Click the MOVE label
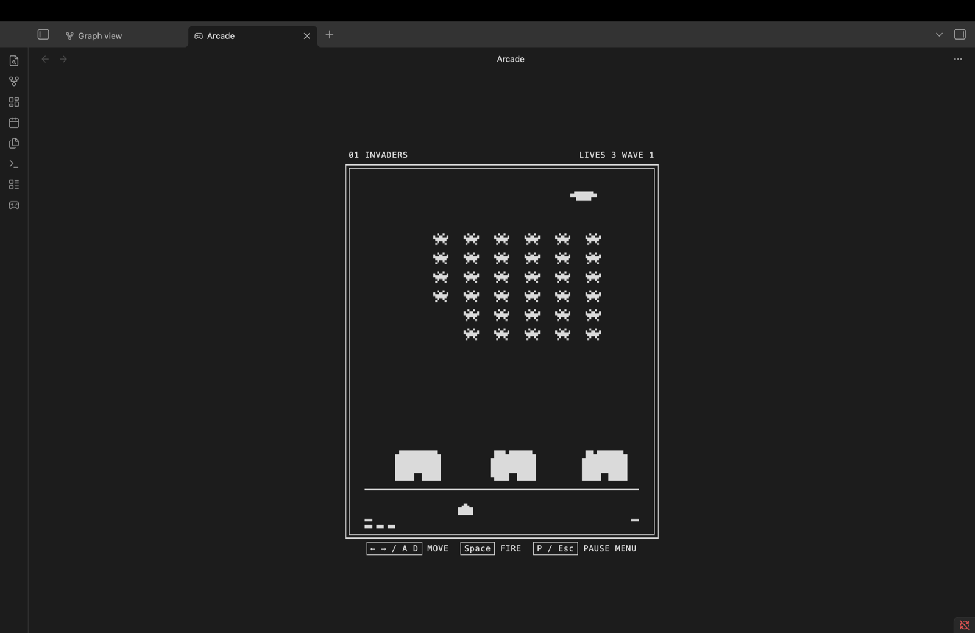Screen dimensions: 975x633 pos(438,548)
